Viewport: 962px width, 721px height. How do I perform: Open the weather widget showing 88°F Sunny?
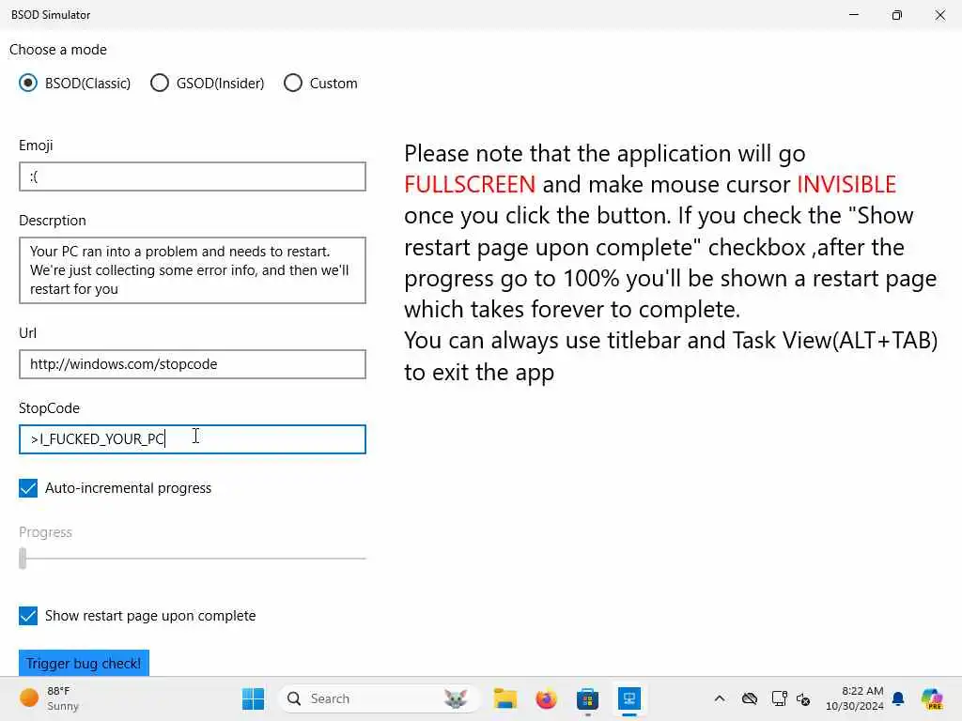[x=49, y=698]
